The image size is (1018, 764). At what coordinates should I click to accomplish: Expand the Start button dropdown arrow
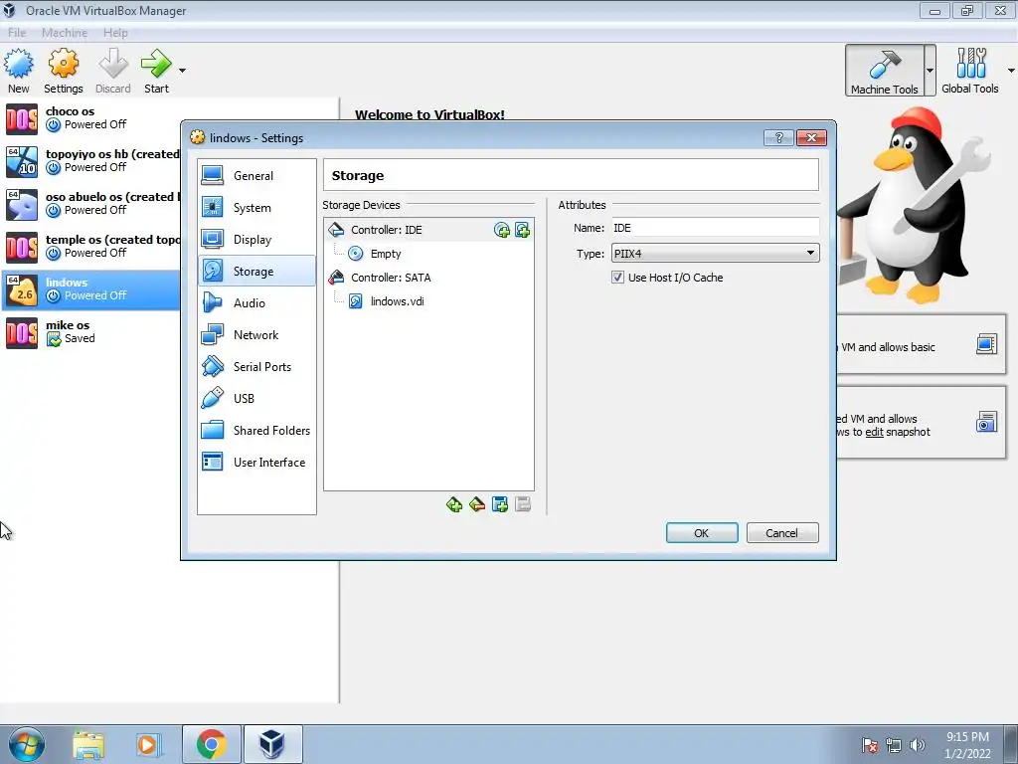183,71
